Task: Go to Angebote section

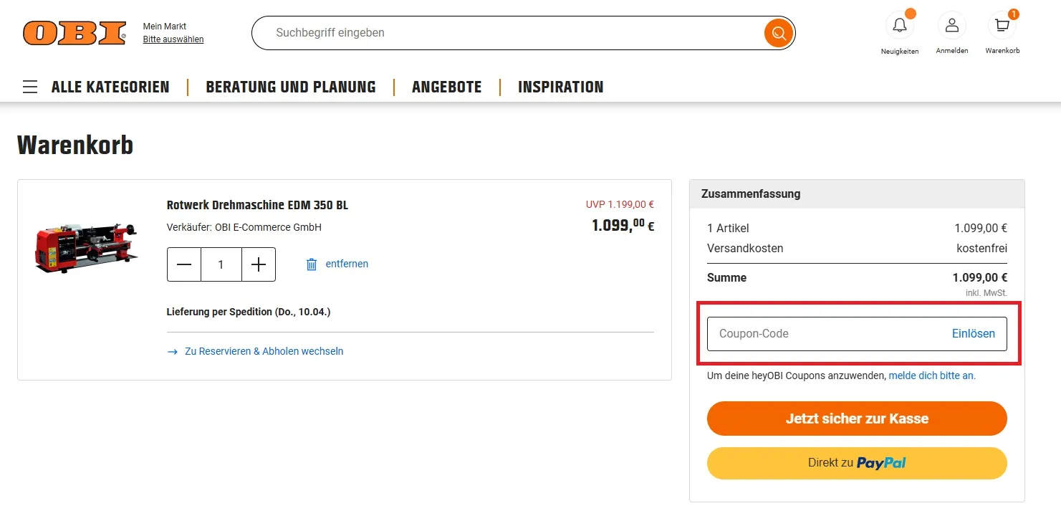Action: 446,87
